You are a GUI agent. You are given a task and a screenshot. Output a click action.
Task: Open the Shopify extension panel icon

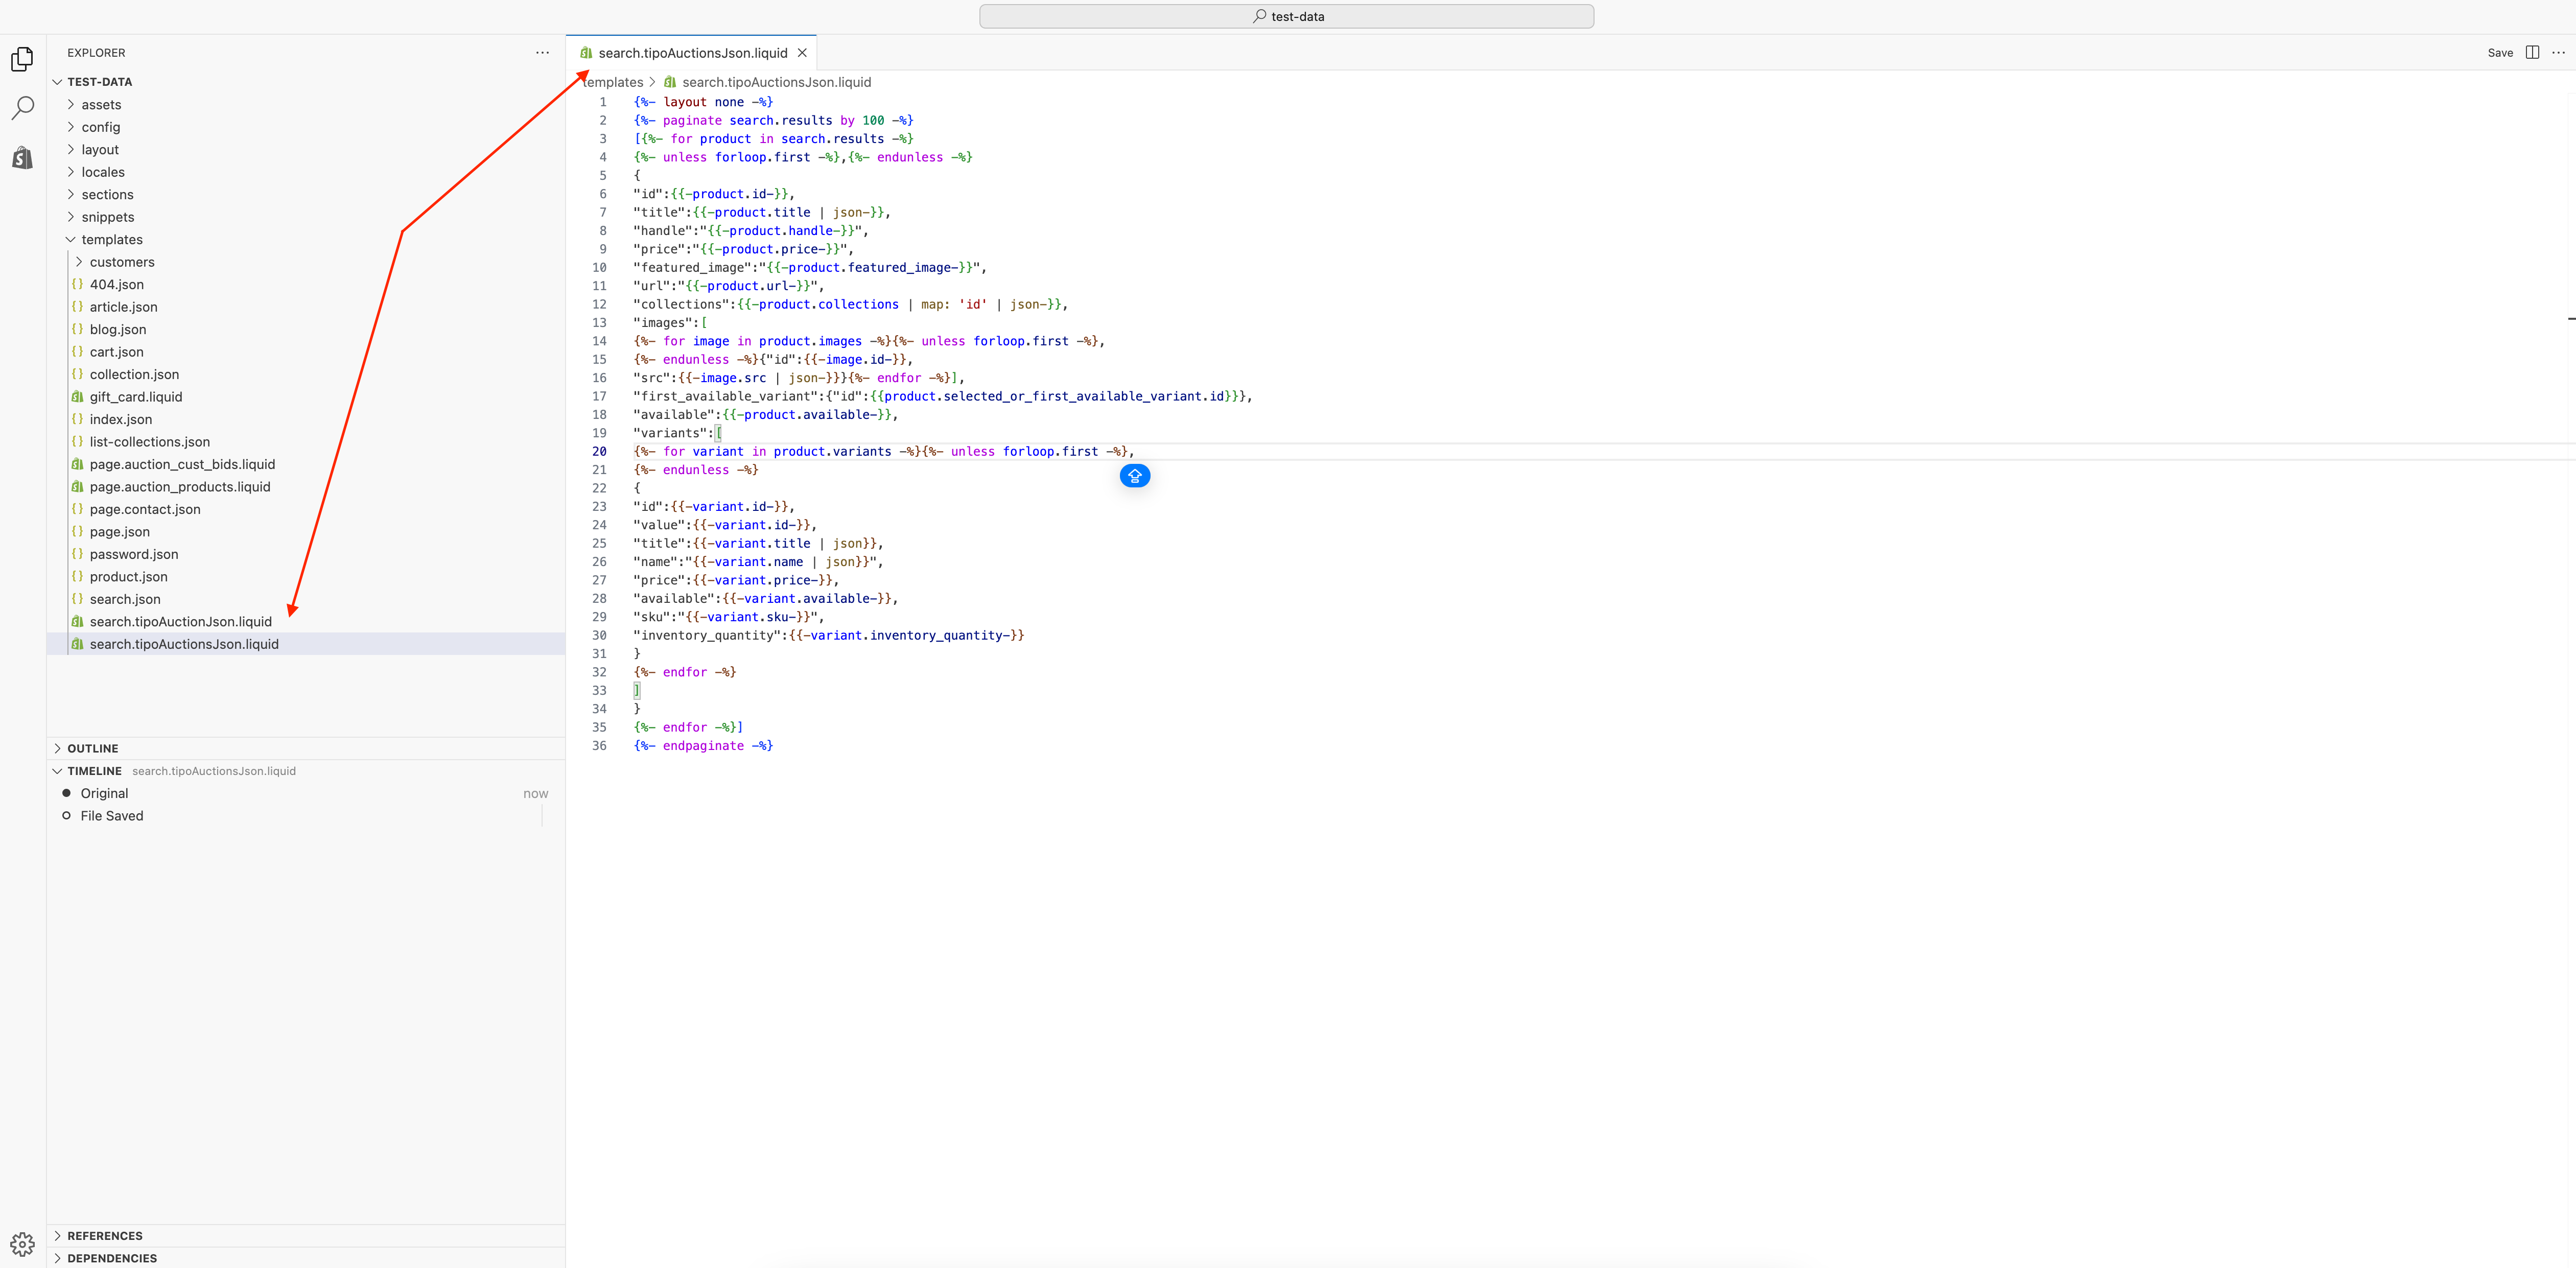coord(22,158)
